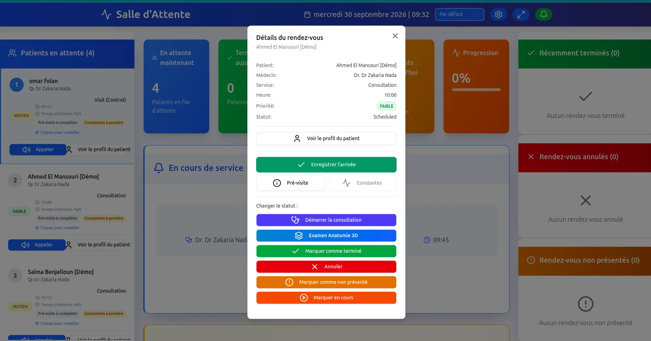Click the 'En attente maintenant' stat card
The height and width of the screenshot is (341, 651).
coord(176,86)
